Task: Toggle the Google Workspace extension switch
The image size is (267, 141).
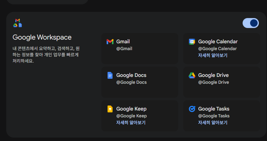Action: (250, 23)
